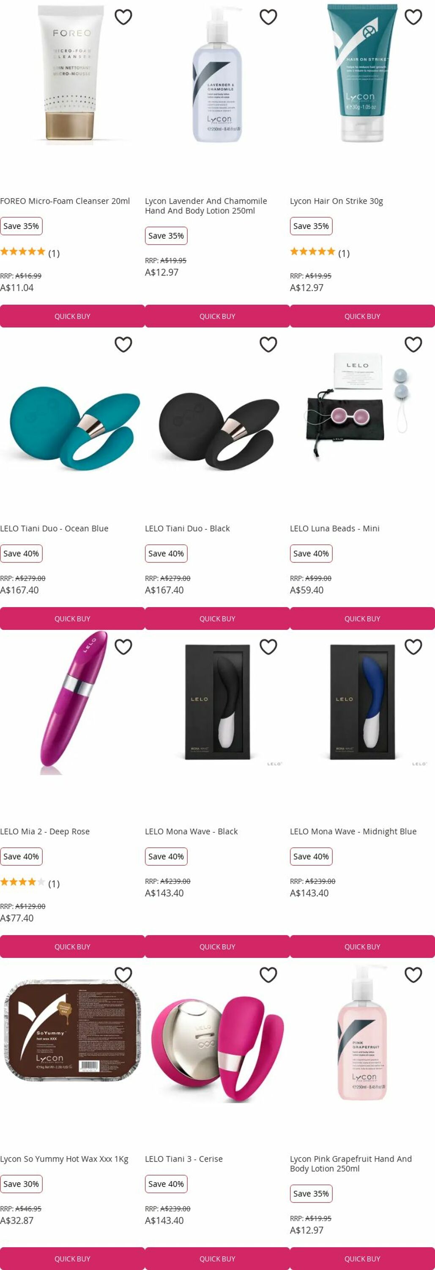
Task: Open Lycon Hair On Strike 30g product link
Action: [336, 201]
